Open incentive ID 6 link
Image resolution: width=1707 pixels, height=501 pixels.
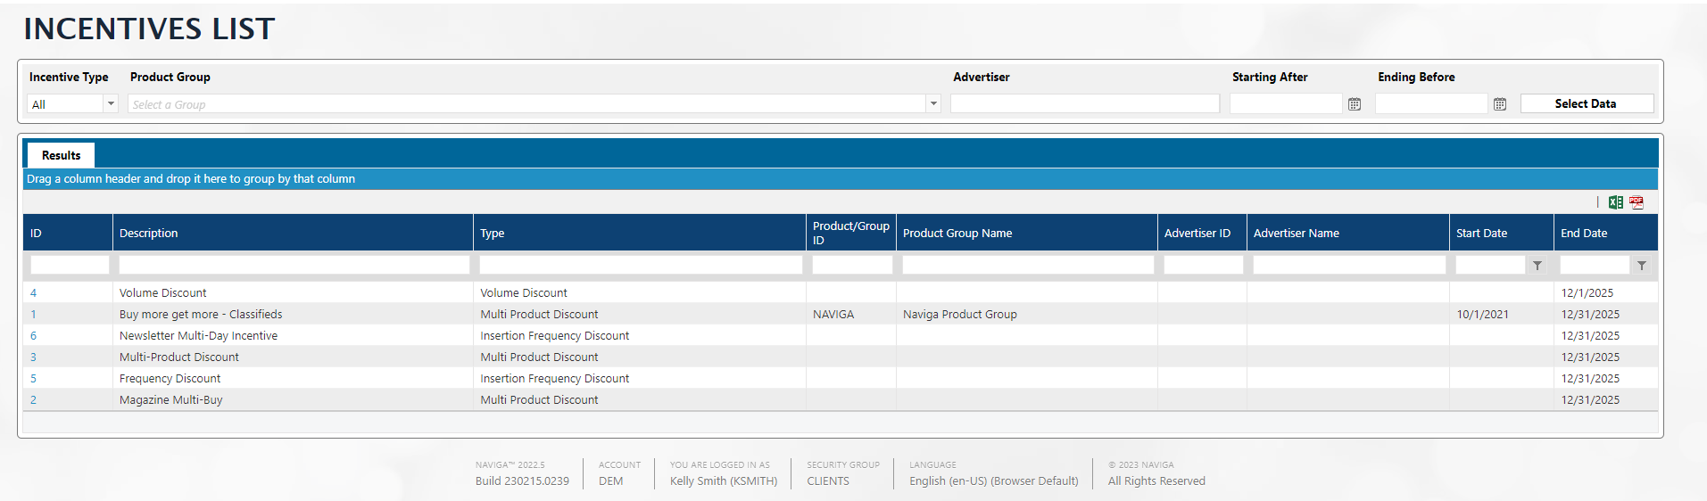[34, 335]
